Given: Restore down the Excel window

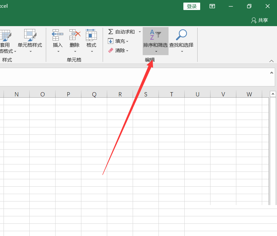Looking at the screenshot, I should pos(249,6).
